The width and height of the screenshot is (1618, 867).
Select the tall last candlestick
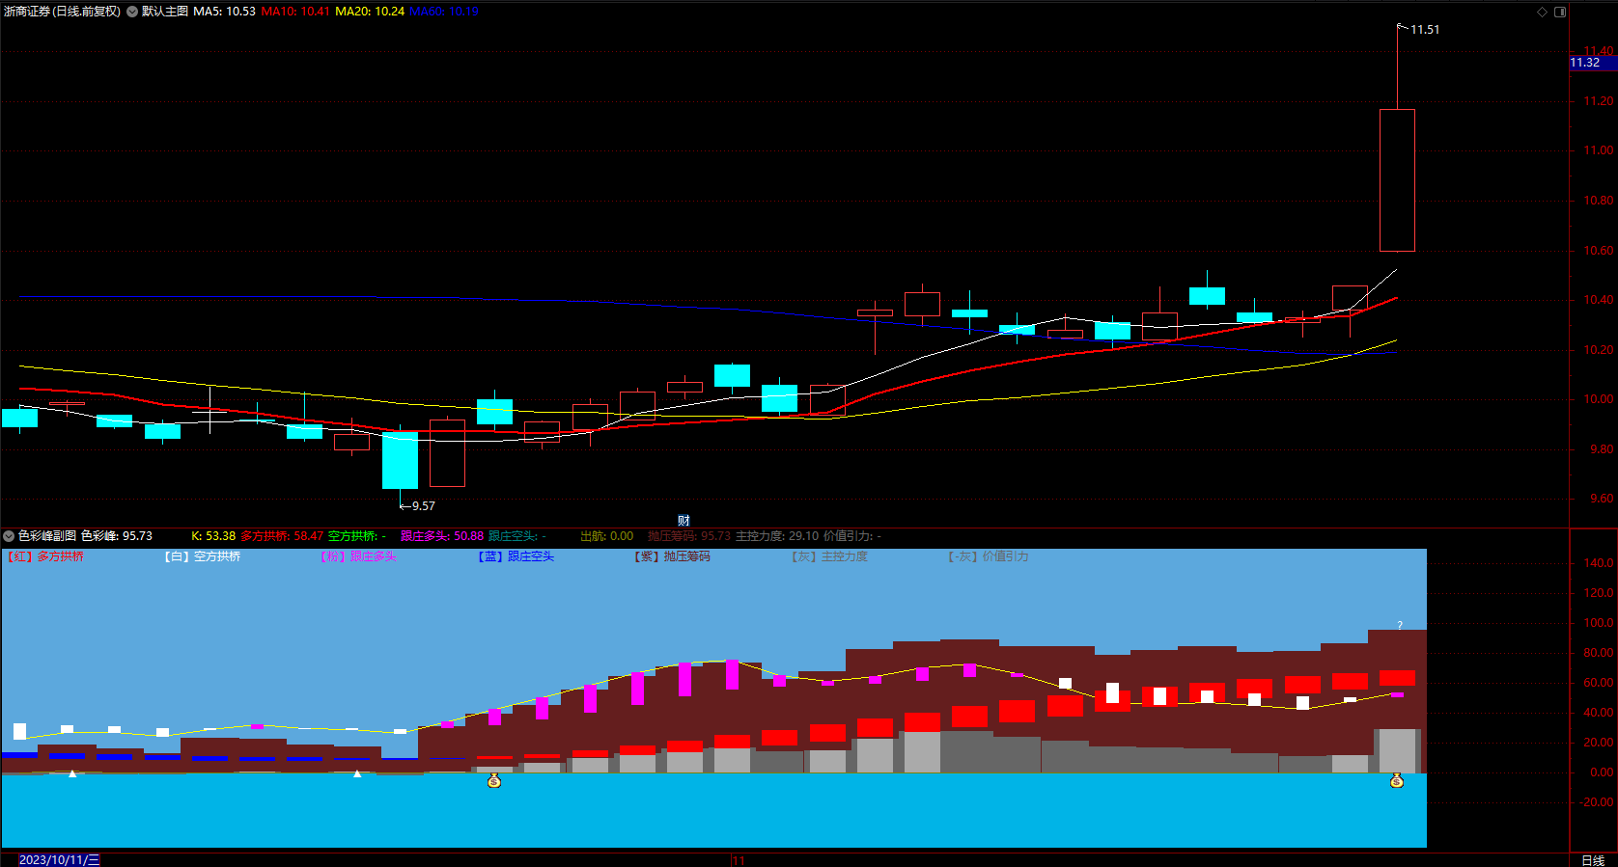pos(1397,180)
